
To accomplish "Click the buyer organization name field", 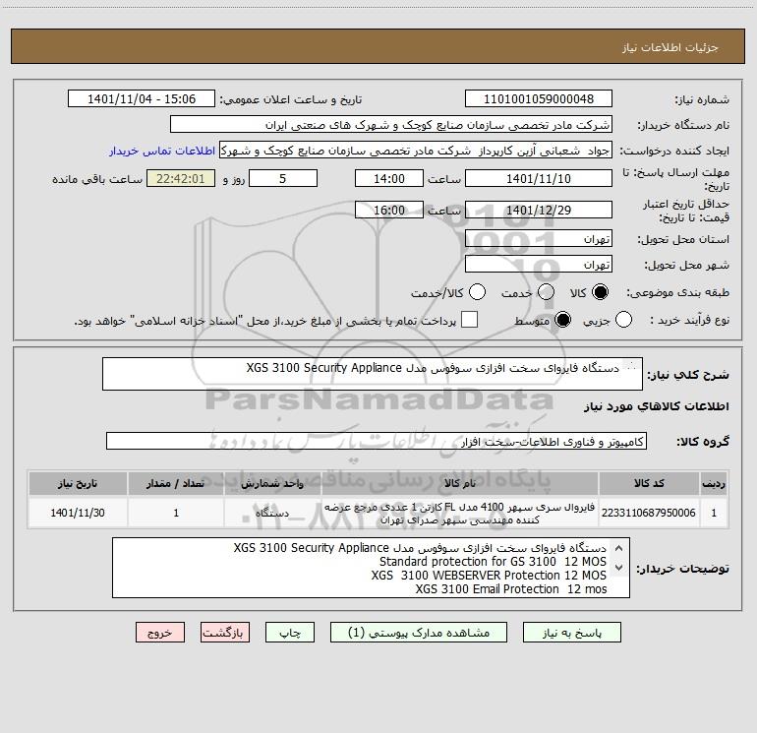I will (391, 124).
